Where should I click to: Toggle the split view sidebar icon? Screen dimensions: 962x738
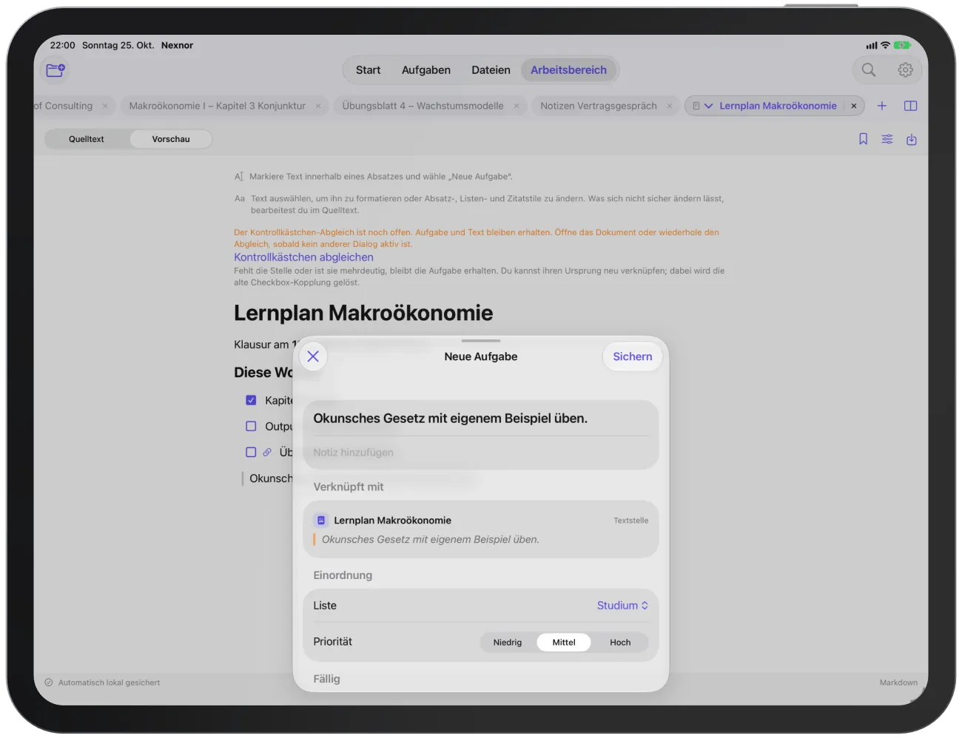911,106
